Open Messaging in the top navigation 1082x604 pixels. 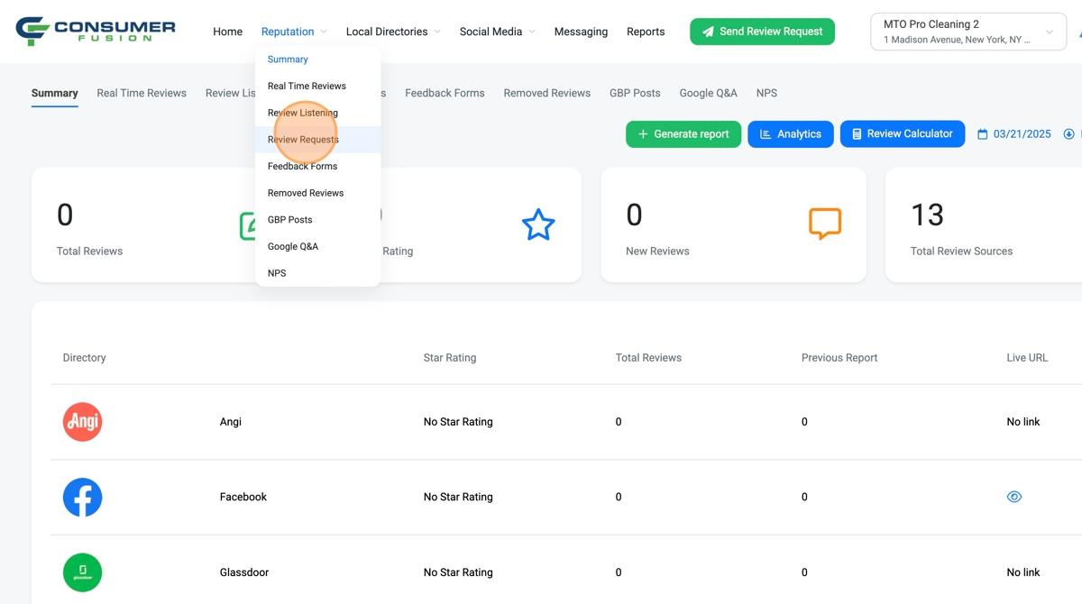(581, 32)
